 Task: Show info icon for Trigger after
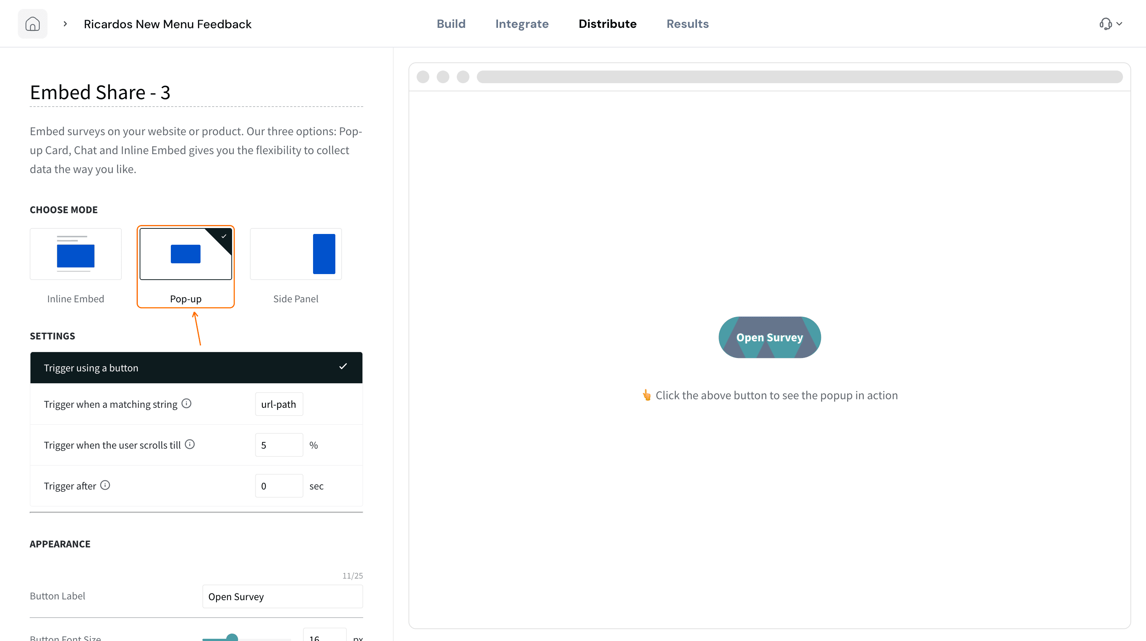pos(105,485)
